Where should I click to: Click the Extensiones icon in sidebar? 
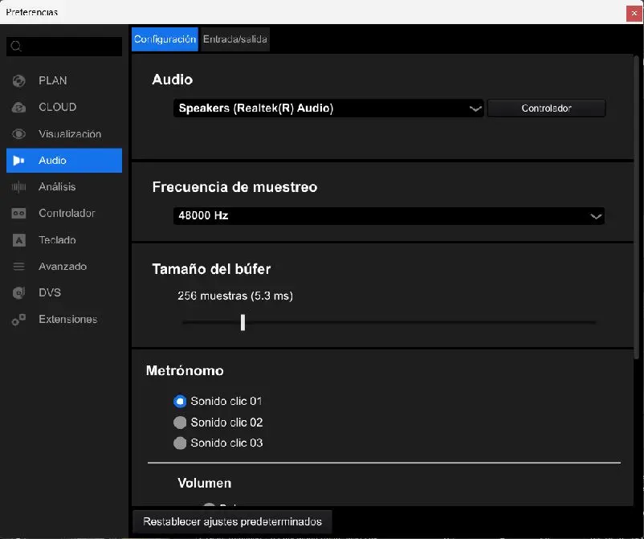pos(18,319)
